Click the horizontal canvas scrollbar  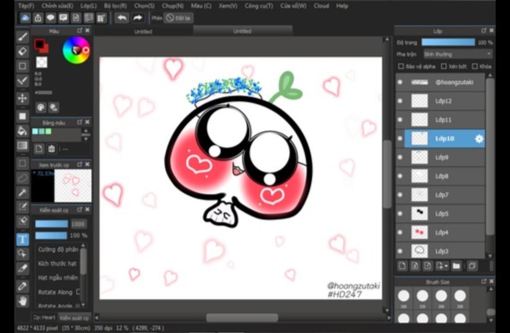click(x=242, y=318)
